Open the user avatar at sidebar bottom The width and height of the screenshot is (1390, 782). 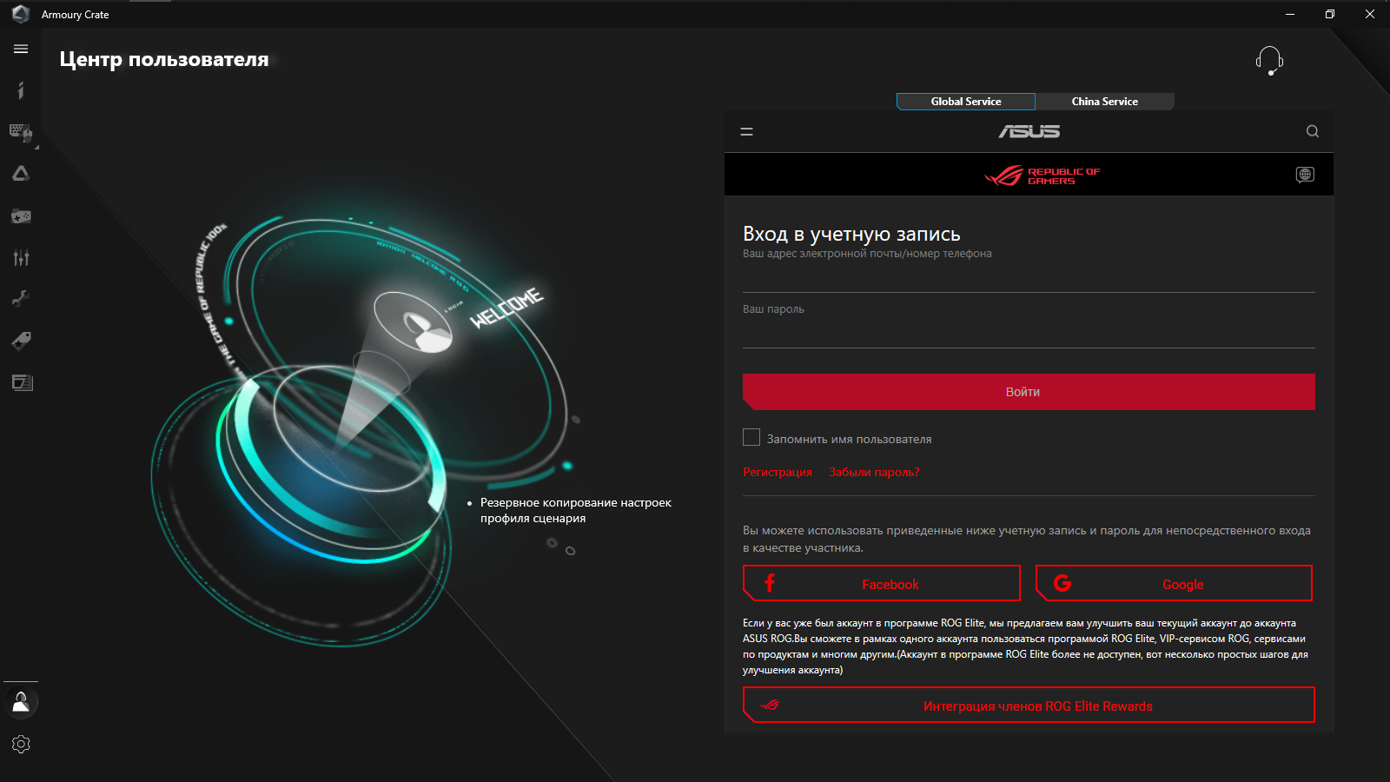[21, 702]
